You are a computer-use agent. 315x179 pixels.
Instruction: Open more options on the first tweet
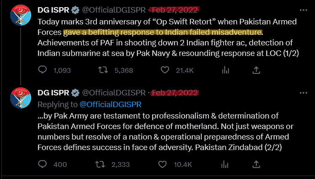tap(303, 9)
